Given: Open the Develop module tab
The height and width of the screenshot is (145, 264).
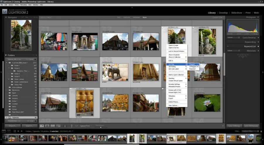Looking at the screenshot, I should coord(223,13).
